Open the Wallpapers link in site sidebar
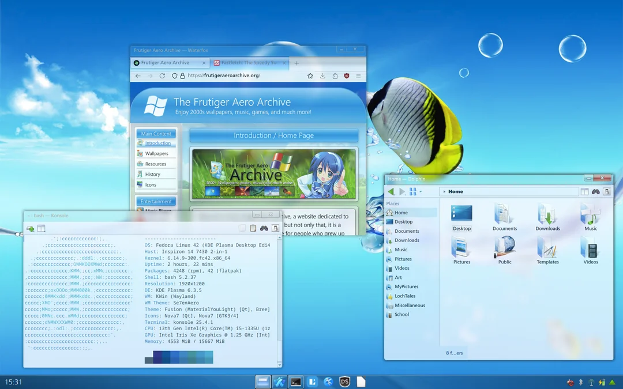The width and height of the screenshot is (623, 389). coord(156,154)
